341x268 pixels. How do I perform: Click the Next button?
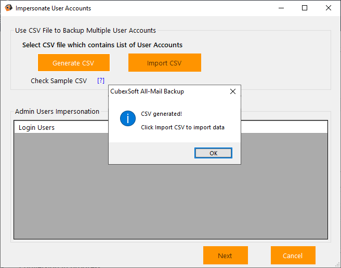[225, 256]
